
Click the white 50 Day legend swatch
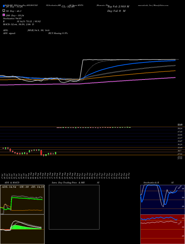(4, 11)
